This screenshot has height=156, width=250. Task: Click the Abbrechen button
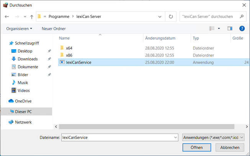[x=230, y=147]
